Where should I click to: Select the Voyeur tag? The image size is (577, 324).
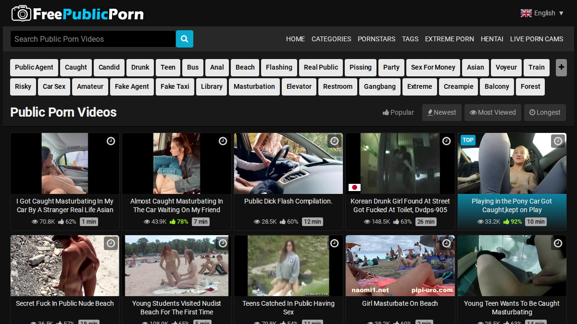506,68
